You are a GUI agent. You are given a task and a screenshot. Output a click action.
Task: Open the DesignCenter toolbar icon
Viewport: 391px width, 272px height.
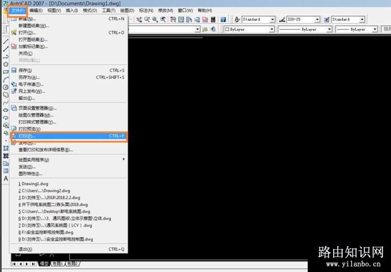(x=181, y=19)
